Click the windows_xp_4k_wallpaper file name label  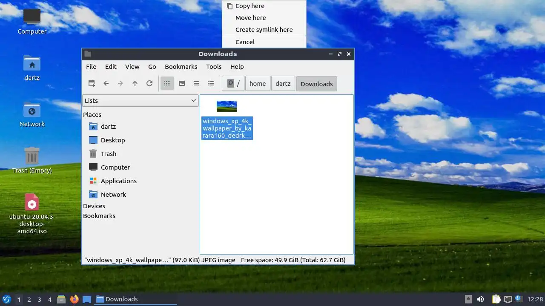[227, 128]
